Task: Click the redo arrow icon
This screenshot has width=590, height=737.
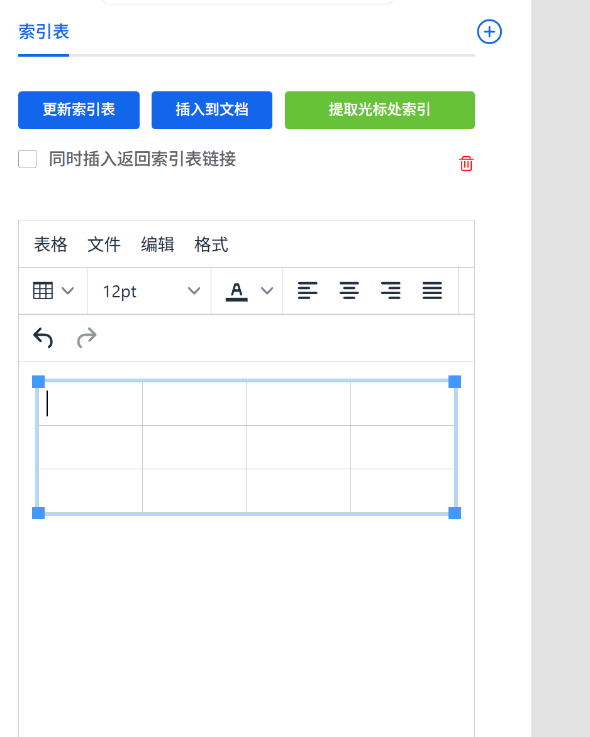Action: click(87, 338)
